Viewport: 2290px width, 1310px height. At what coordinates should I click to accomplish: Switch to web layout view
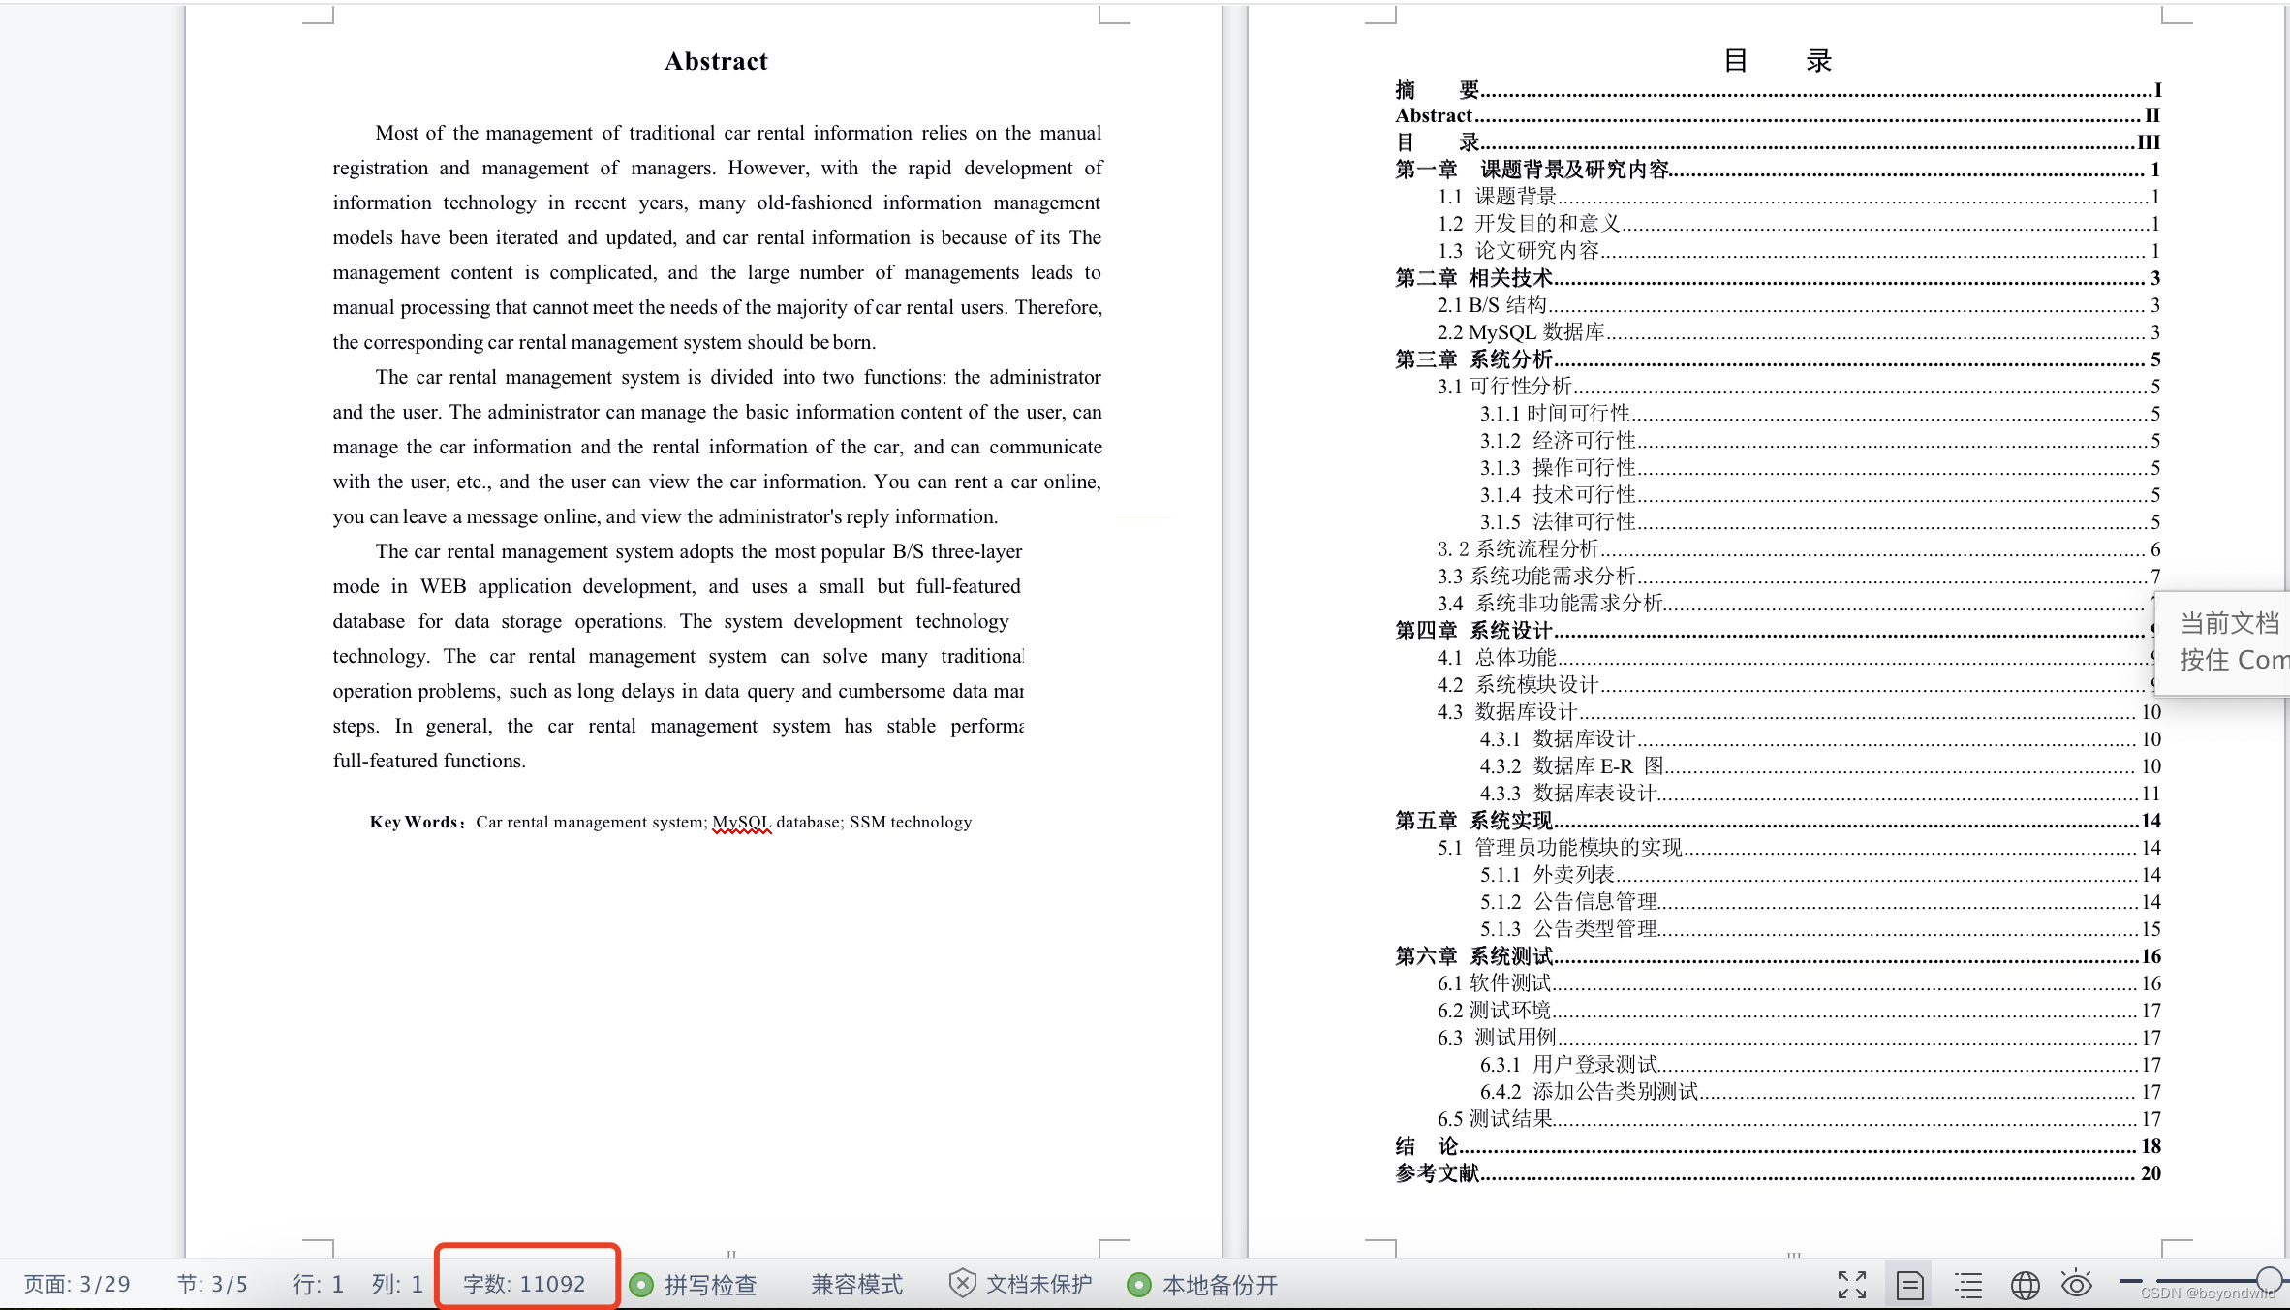(x=2025, y=1285)
